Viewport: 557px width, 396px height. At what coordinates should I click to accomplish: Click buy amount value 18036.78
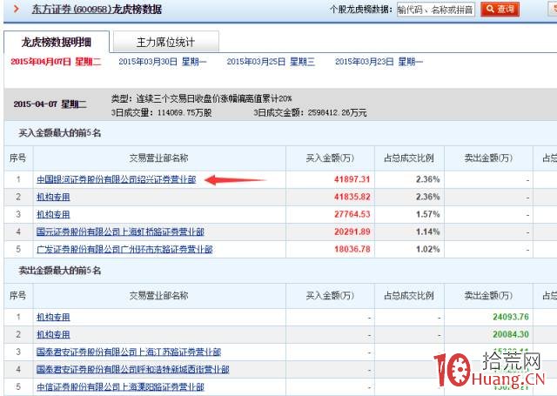(x=352, y=249)
